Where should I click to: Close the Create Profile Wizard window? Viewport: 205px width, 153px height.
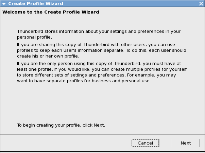click(x=201, y=3)
